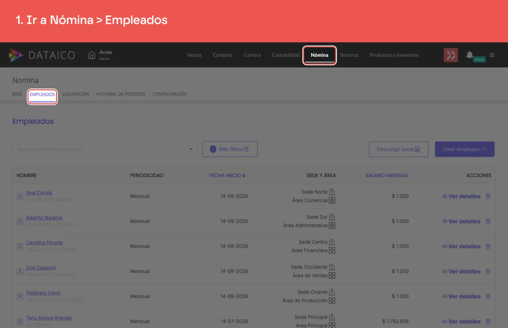View details for Taru Amora Krenaki

coord(461,321)
